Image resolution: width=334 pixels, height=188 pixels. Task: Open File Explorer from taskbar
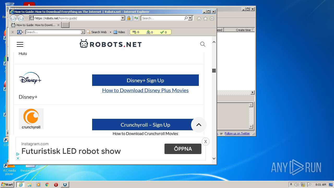(x=29, y=185)
